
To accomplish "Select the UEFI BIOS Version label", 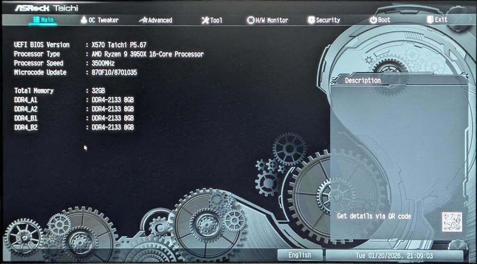I will pyautogui.click(x=42, y=45).
